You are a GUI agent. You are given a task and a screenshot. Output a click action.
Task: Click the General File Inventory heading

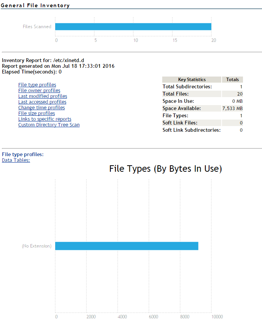pyautogui.click(x=35, y=6)
